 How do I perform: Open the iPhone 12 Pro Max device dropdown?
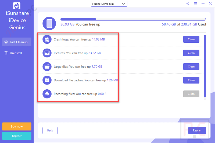(109, 4)
